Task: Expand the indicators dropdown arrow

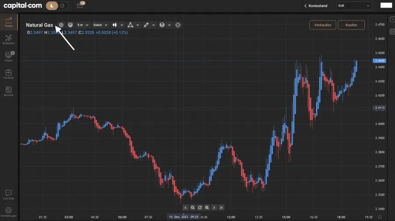Action: click(x=137, y=25)
